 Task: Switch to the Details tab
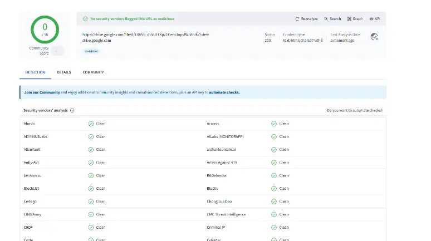pyautogui.click(x=63, y=72)
